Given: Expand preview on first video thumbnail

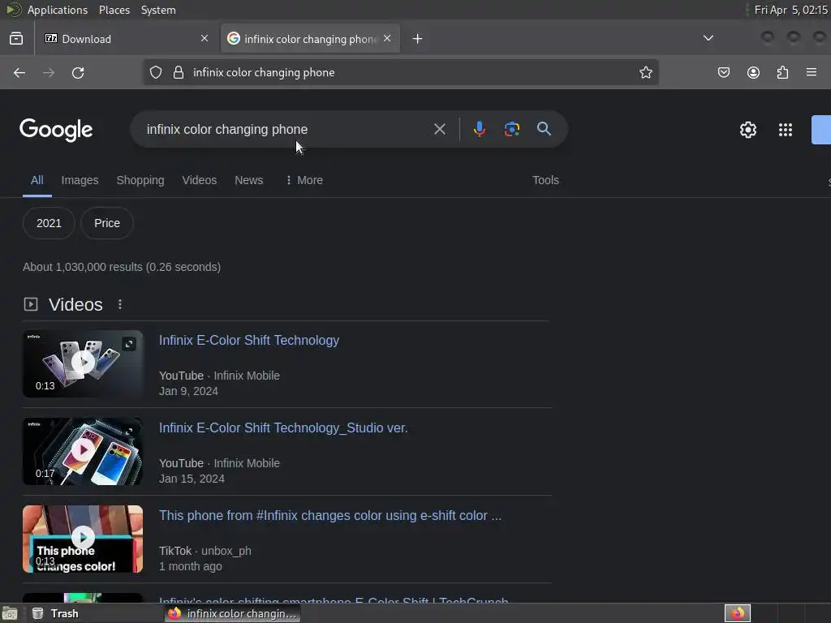Looking at the screenshot, I should click(129, 344).
